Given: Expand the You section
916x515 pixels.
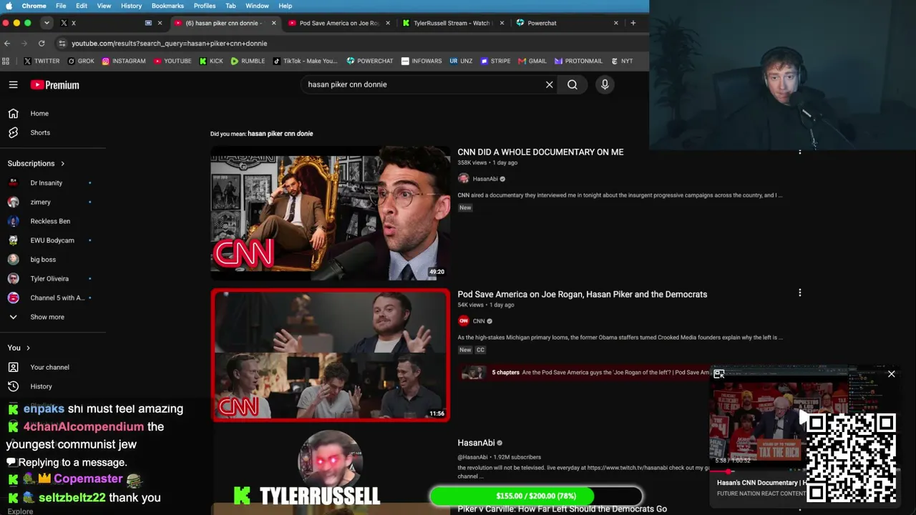Looking at the screenshot, I should tap(19, 348).
